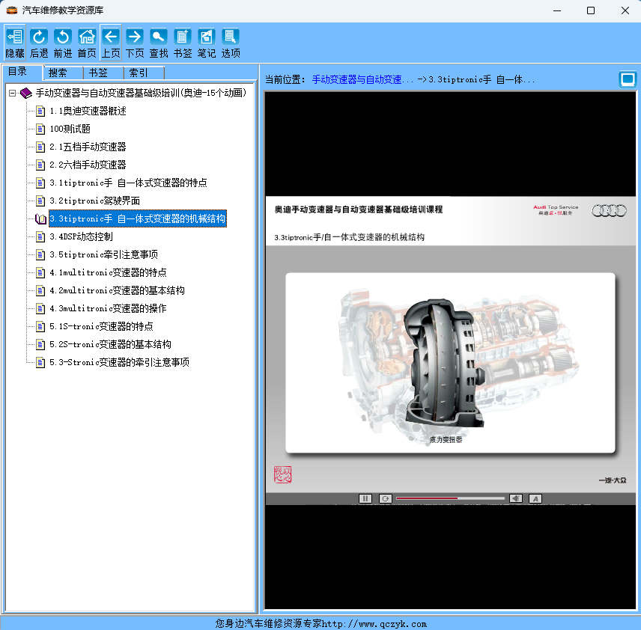Viewport: 641px width, 630px height.
Task: Go forward using the 前进 toolbar icon
Action: 63,43
